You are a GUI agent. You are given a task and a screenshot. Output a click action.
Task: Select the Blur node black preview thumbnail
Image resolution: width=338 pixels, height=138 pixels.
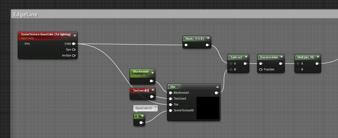(208, 108)
